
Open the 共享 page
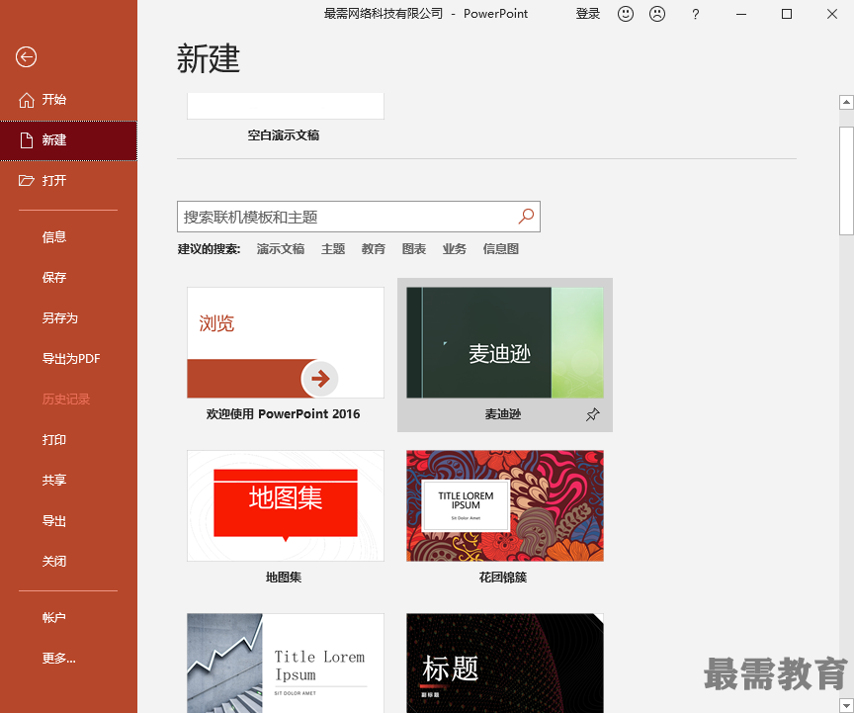[x=54, y=480]
